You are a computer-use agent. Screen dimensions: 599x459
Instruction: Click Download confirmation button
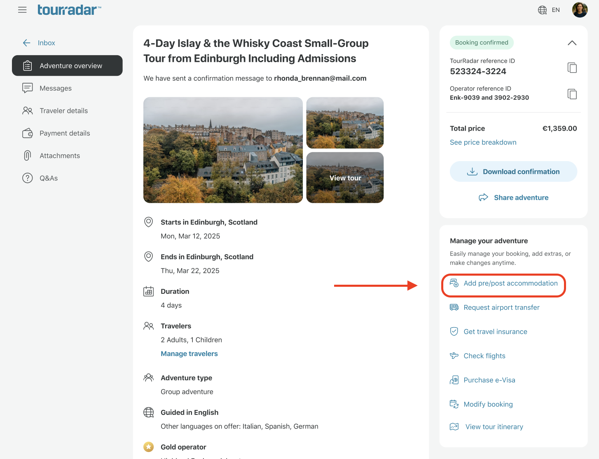[x=513, y=171]
